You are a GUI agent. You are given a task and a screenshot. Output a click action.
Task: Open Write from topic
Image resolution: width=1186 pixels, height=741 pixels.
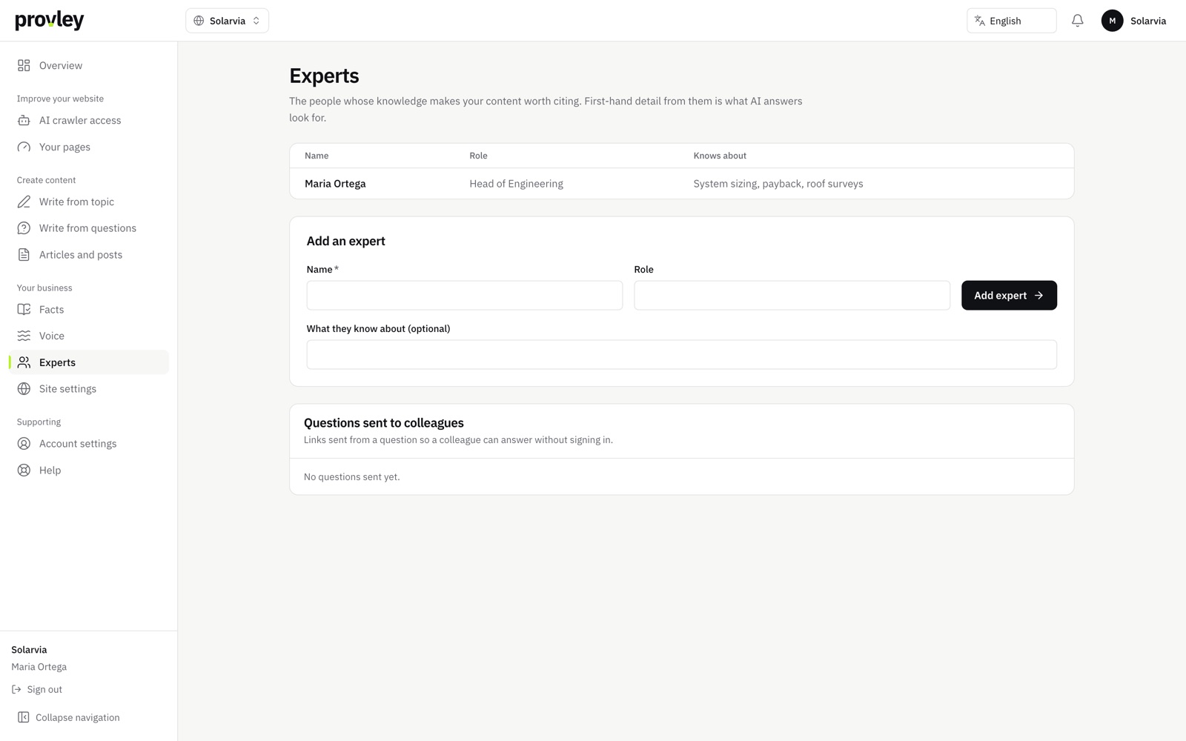click(x=89, y=202)
